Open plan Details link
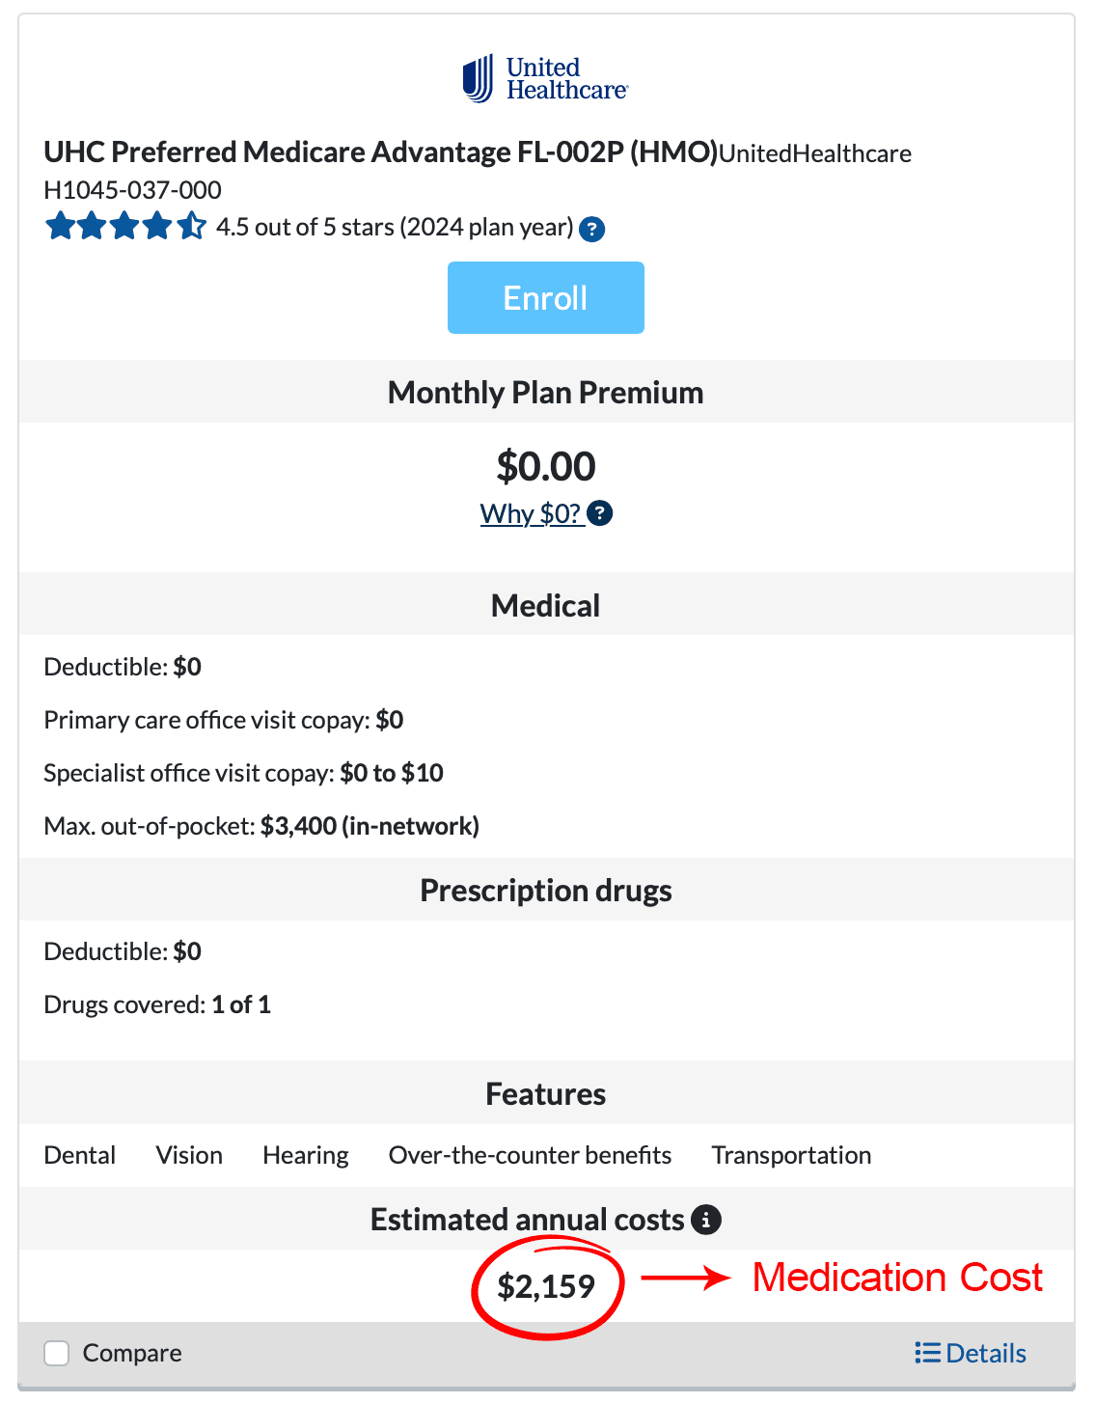The height and width of the screenshot is (1403, 1096). pyautogui.click(x=985, y=1353)
